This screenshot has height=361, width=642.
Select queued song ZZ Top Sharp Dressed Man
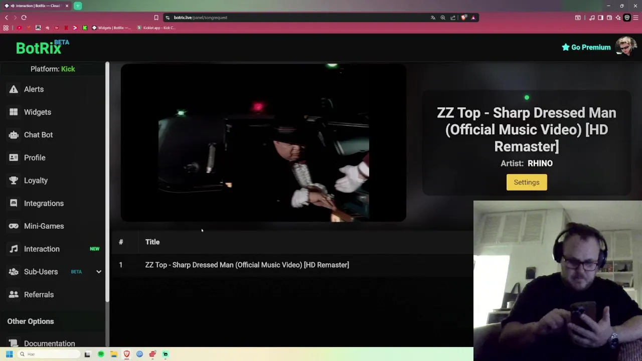pos(247,265)
